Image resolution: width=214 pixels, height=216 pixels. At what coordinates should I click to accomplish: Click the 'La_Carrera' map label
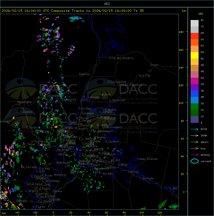pyautogui.click(x=29, y=167)
